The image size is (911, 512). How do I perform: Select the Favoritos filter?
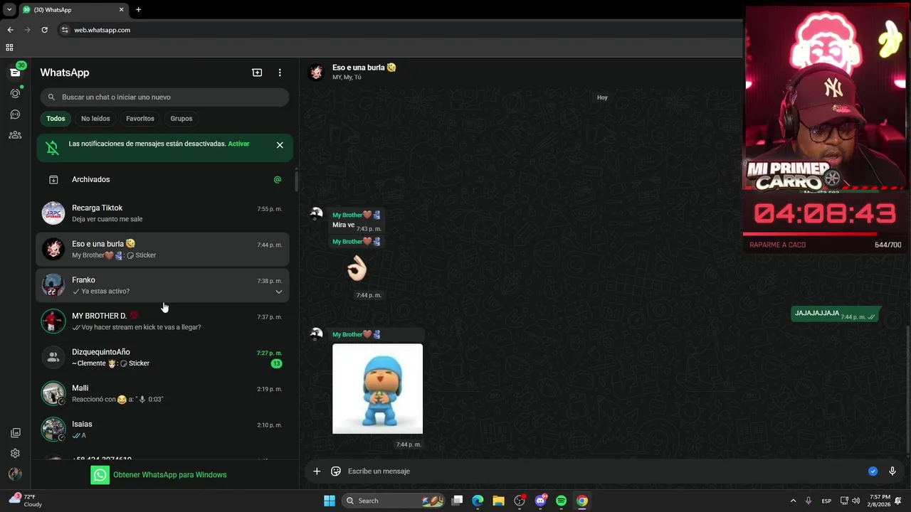click(x=140, y=119)
